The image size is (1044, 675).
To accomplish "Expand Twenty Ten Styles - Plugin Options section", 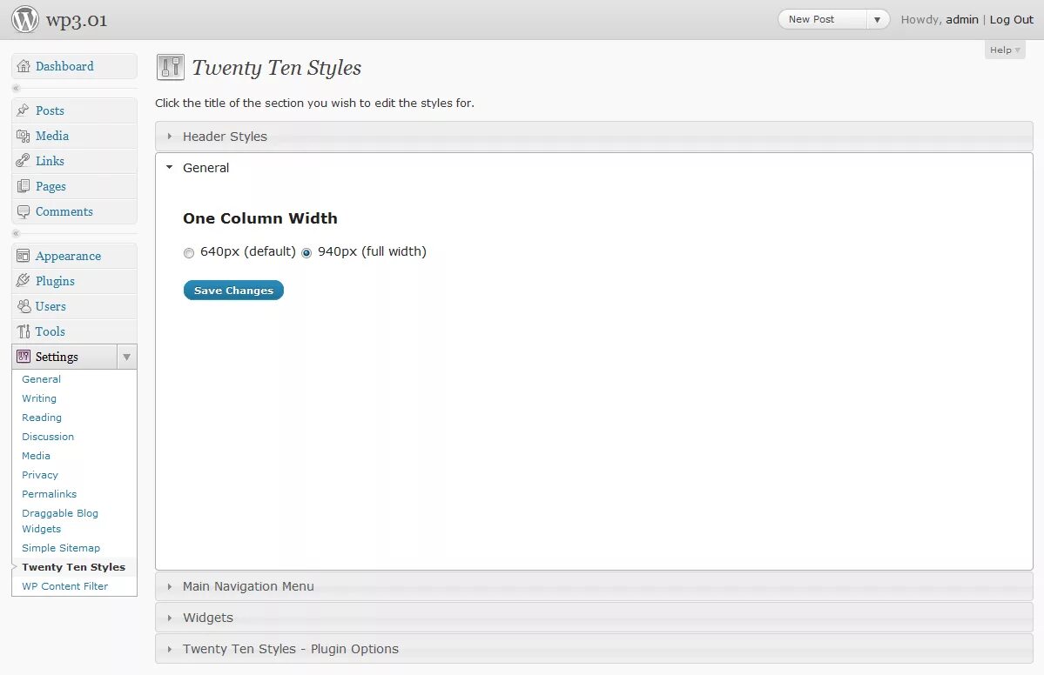I will tap(594, 649).
